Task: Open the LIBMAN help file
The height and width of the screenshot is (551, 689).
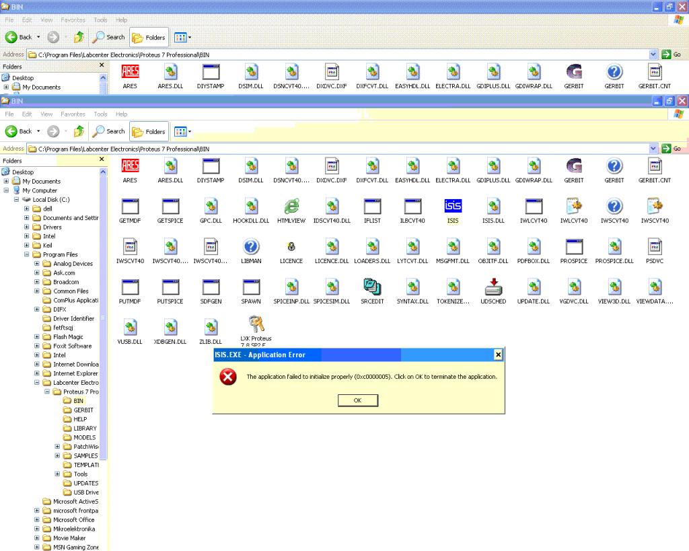Action: [251, 246]
